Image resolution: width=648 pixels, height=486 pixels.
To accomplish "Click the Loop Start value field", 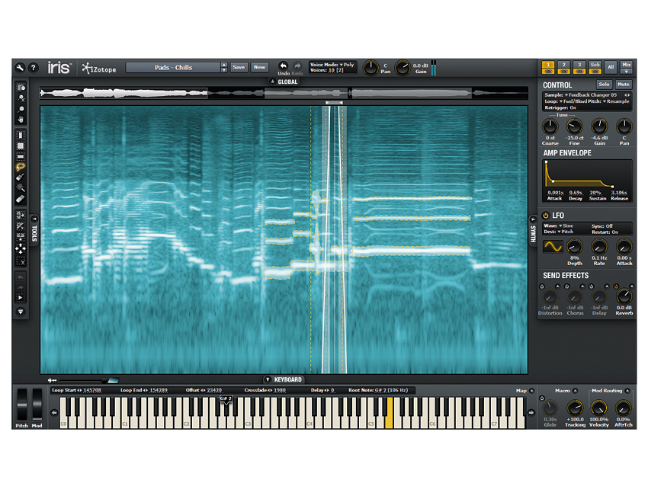I will pos(93,389).
